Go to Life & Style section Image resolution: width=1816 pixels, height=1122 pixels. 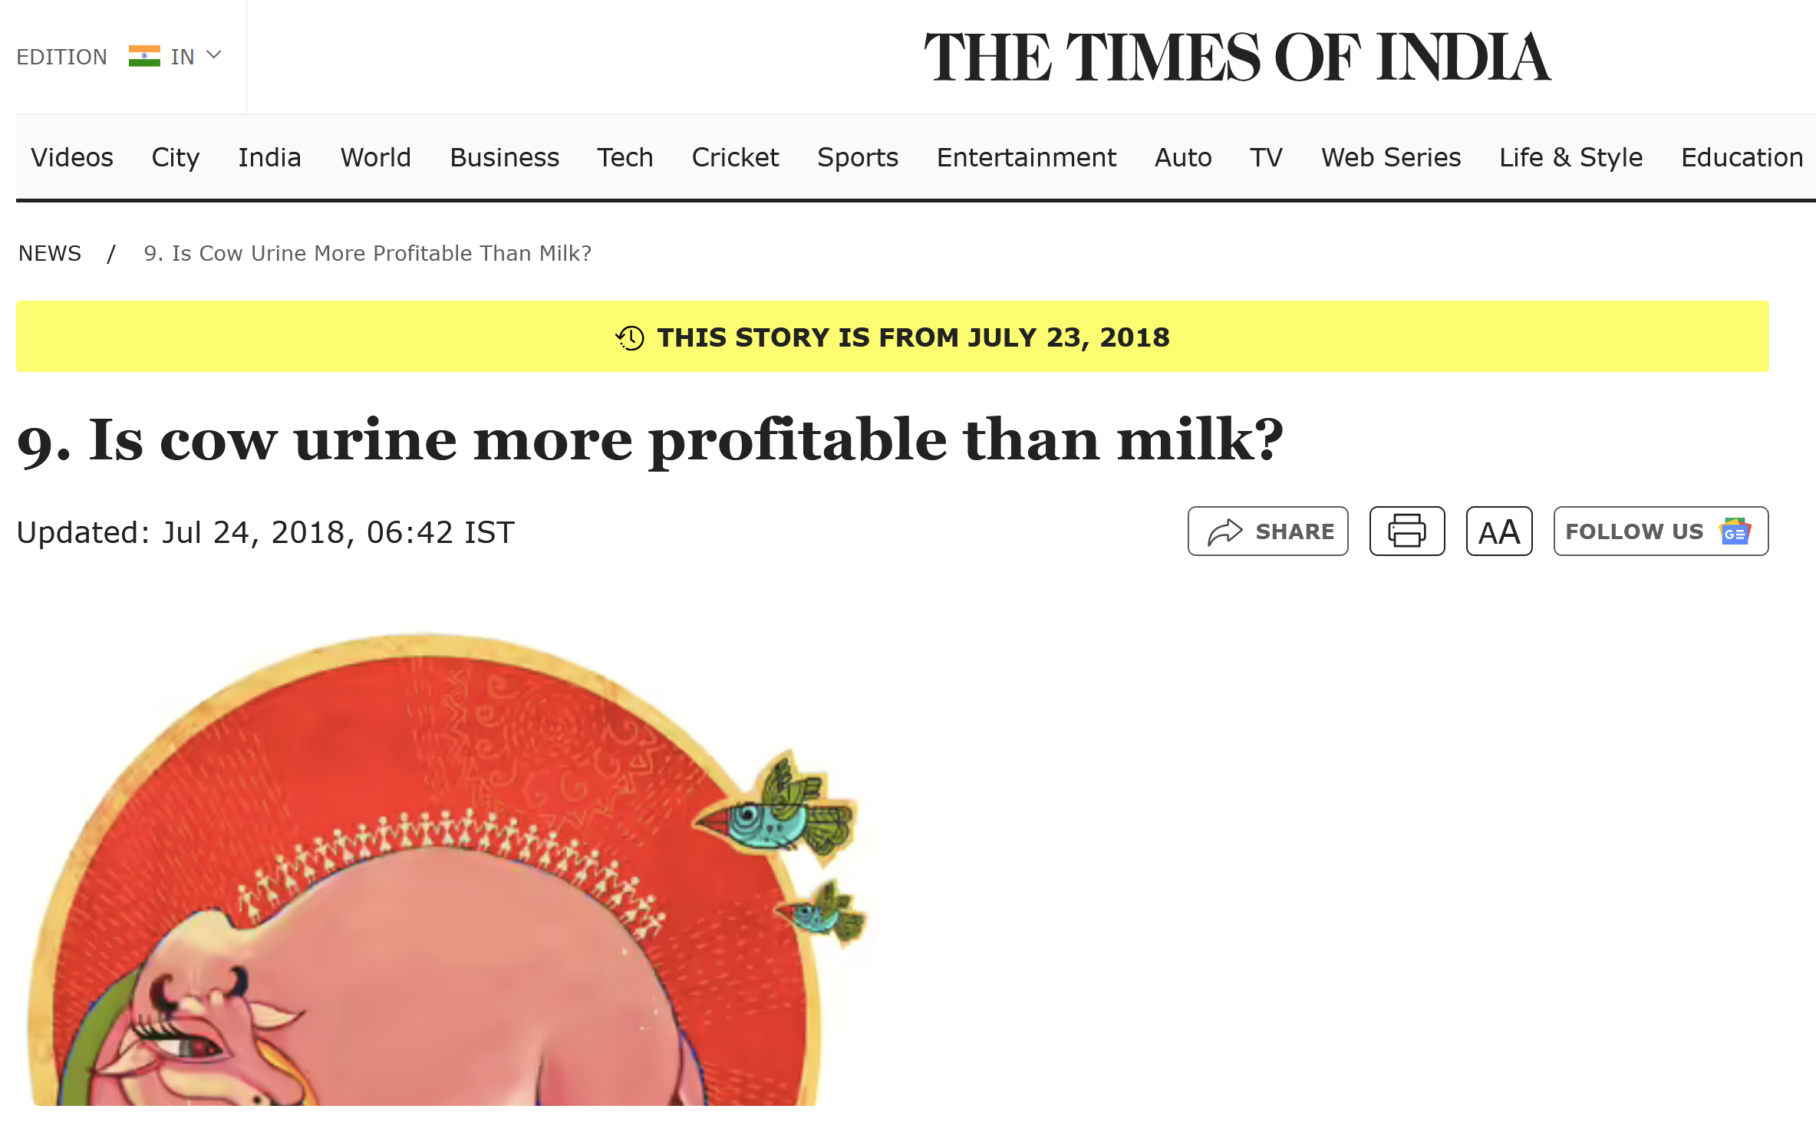click(1570, 157)
